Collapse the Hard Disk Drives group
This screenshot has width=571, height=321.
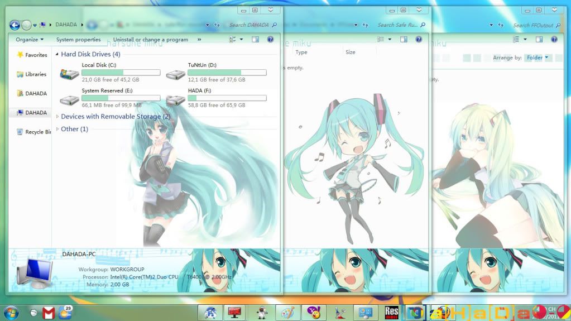click(x=57, y=55)
